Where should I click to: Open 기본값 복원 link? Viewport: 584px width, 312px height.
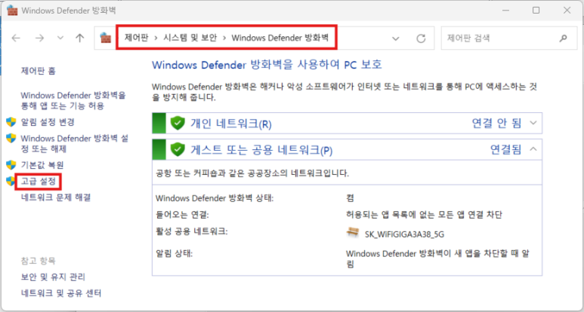coord(42,164)
